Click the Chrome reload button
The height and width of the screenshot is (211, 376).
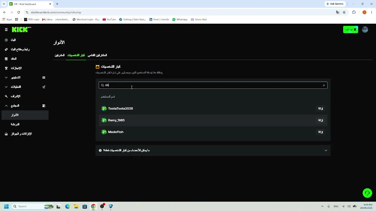coord(19,12)
